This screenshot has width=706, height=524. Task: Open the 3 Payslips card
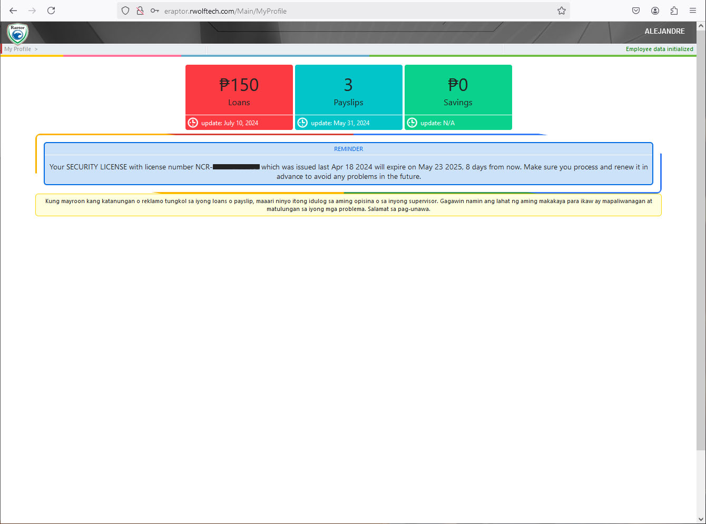pyautogui.click(x=348, y=90)
